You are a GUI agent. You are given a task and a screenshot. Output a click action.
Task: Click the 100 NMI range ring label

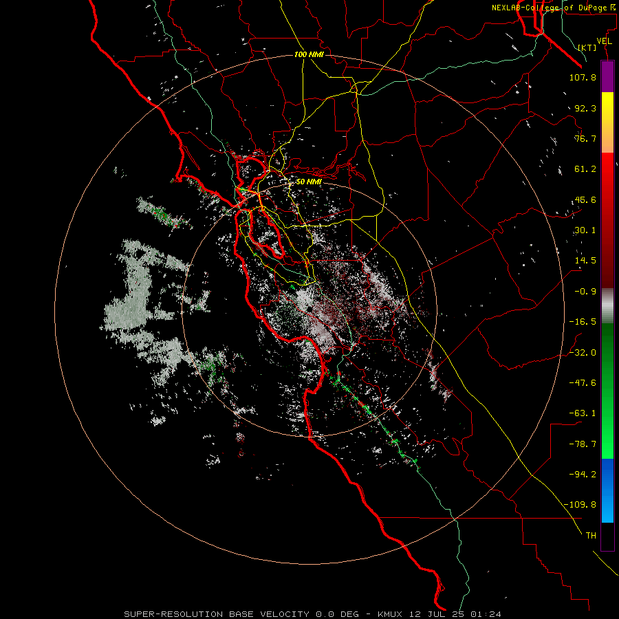pyautogui.click(x=309, y=54)
